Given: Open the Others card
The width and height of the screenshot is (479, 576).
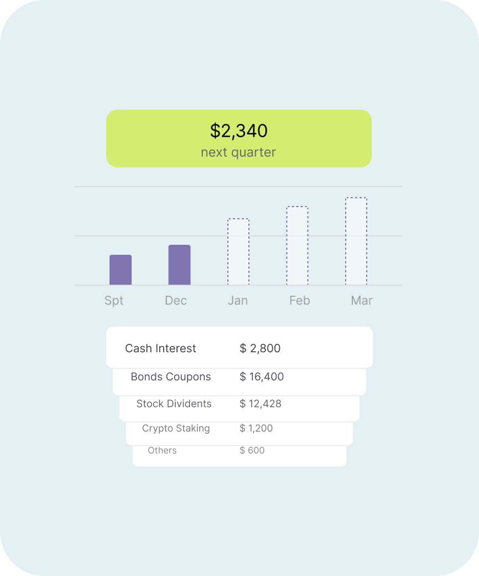Looking at the screenshot, I should coord(239,456).
